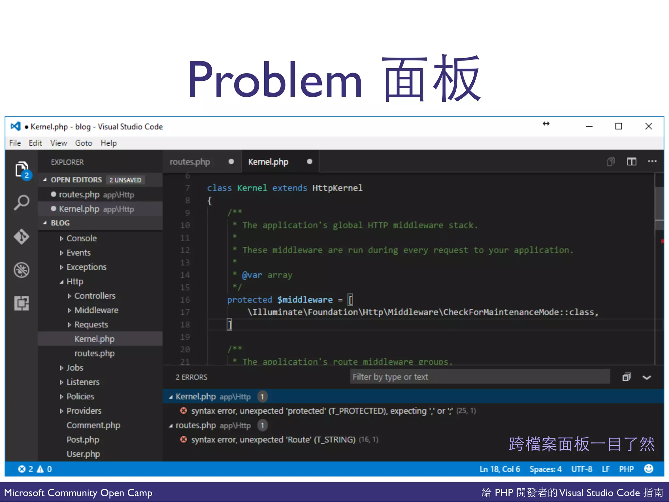Click the Filter by type or text field
Image resolution: width=669 pixels, height=502 pixels.
tap(480, 376)
